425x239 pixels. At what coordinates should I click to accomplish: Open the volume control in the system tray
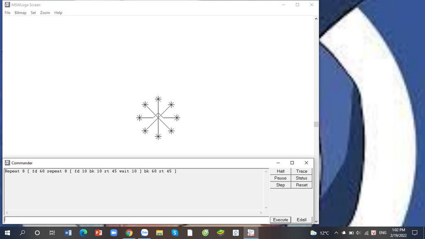(359, 233)
